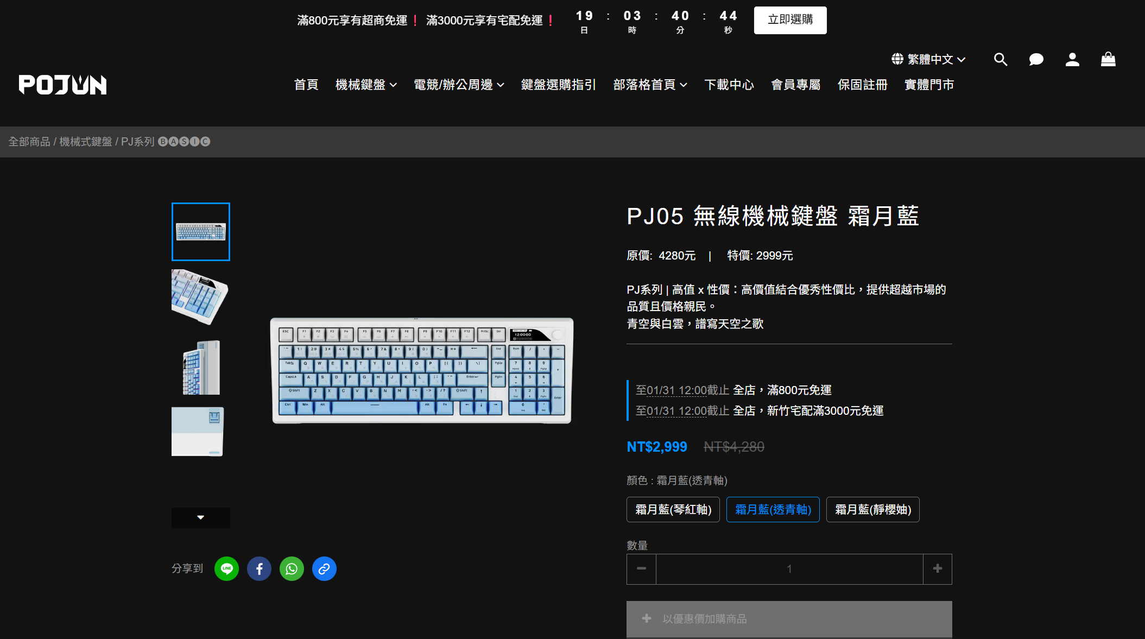Click the crossed-out price NT$4,280
Image resolution: width=1145 pixels, height=639 pixels.
pos(734,447)
